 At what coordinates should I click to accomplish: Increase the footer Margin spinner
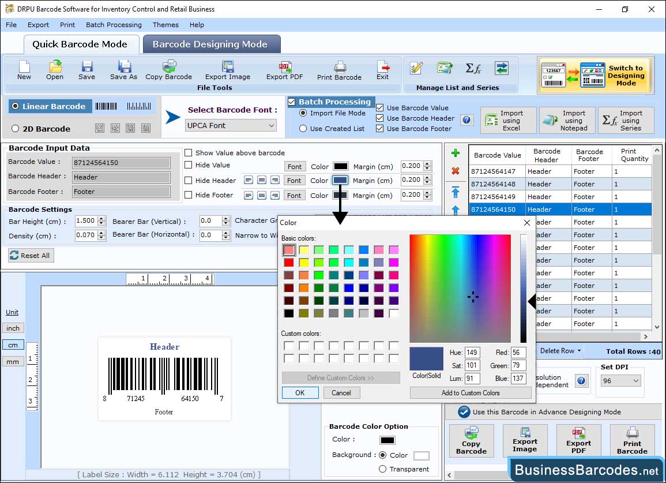[427, 193]
